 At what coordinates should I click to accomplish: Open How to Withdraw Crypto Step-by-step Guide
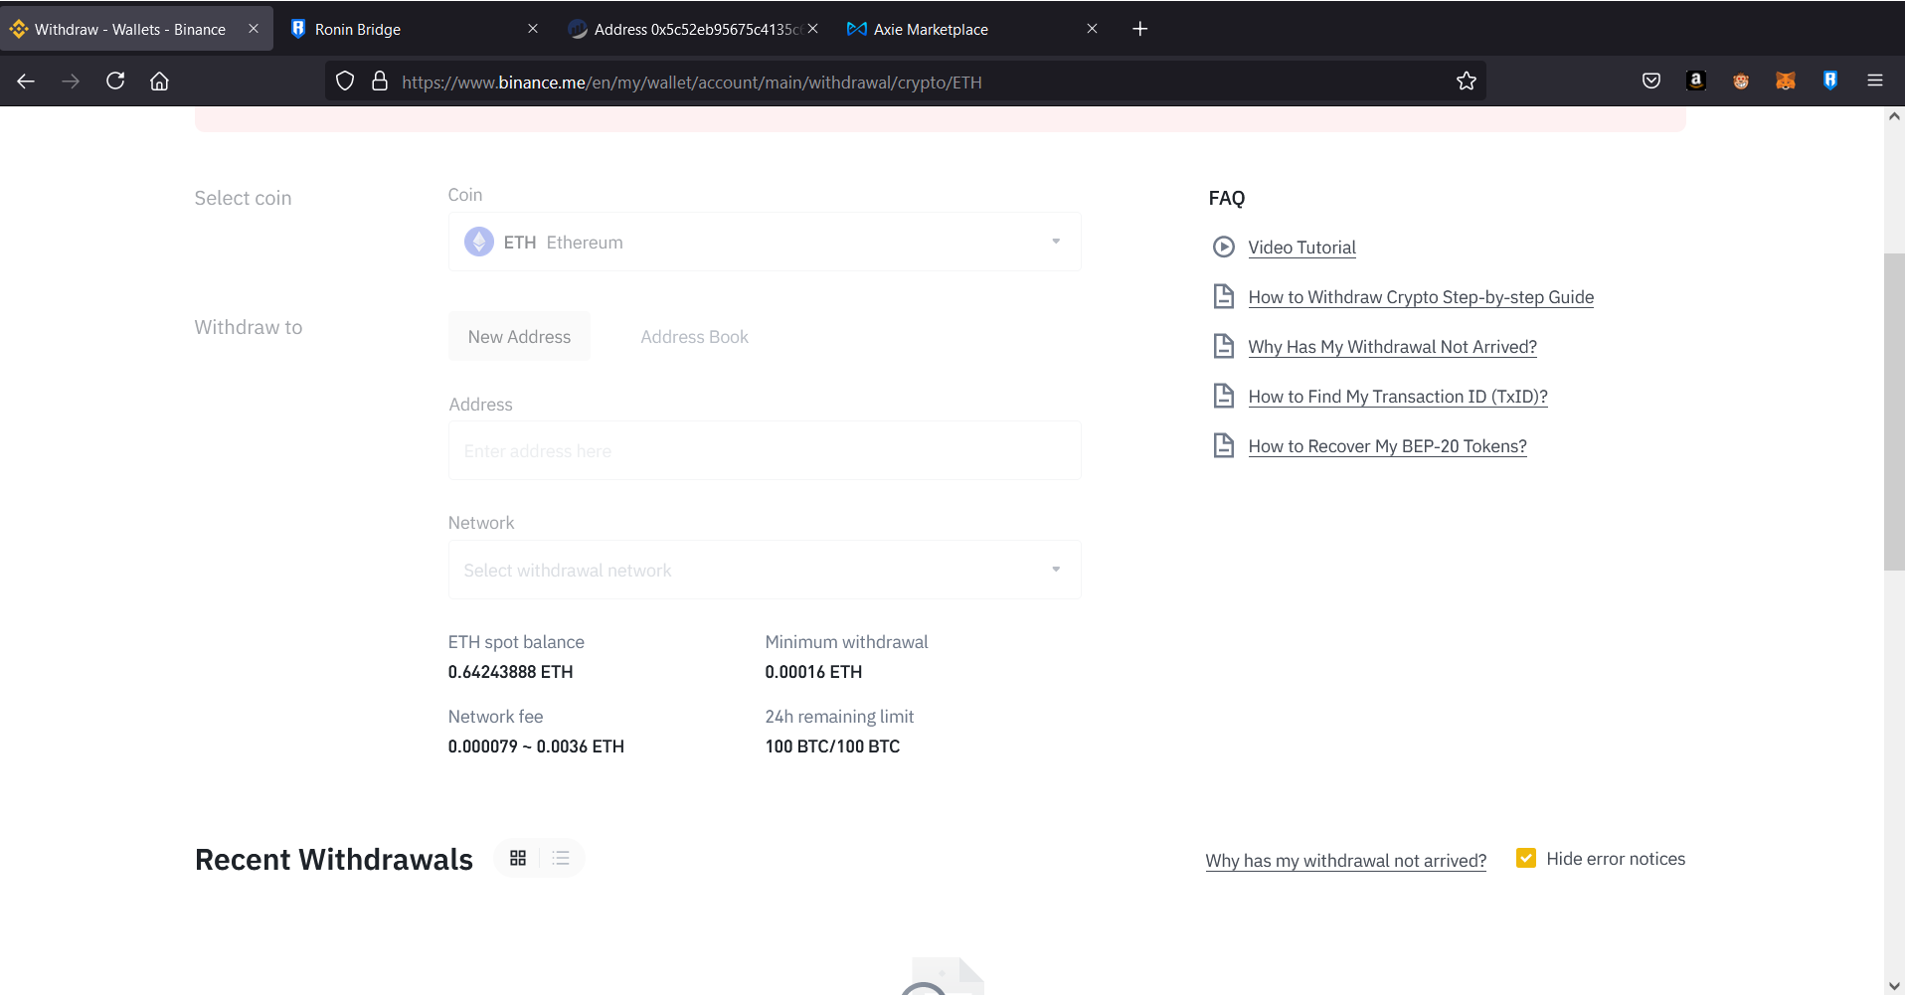point(1421,296)
